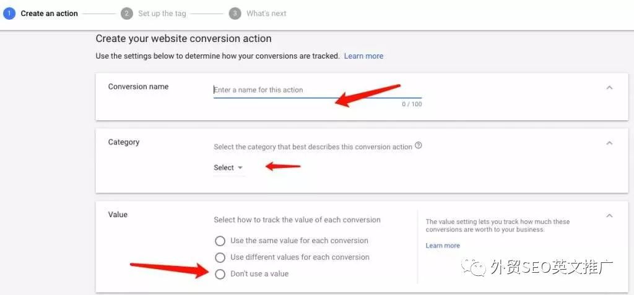This screenshot has width=634, height=295.
Task: Open Learn more link beside tracking description
Action: coord(363,56)
